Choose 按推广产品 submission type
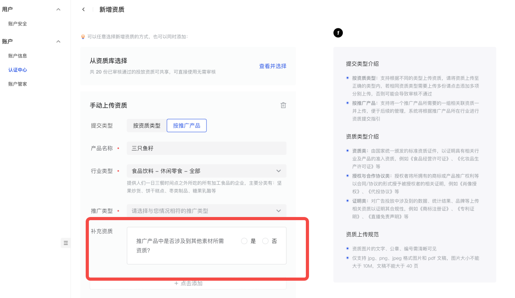Image resolution: width=515 pixels, height=298 pixels. tap(187, 125)
